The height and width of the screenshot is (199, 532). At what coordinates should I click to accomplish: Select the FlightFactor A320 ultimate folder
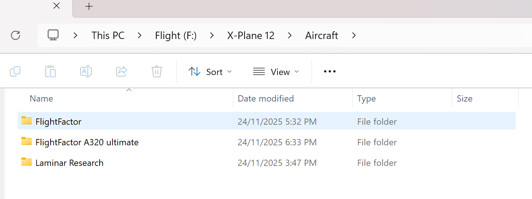point(87,142)
